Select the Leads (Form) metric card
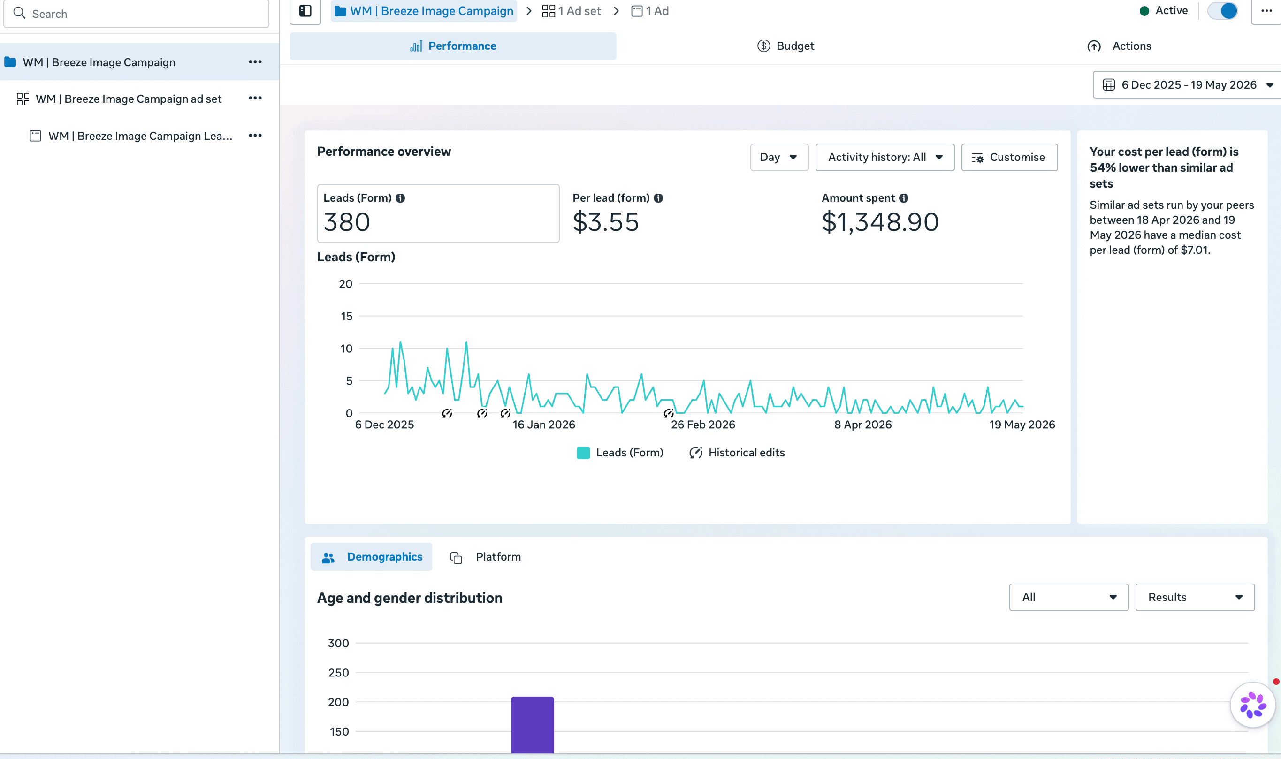1281x759 pixels. 438,213
